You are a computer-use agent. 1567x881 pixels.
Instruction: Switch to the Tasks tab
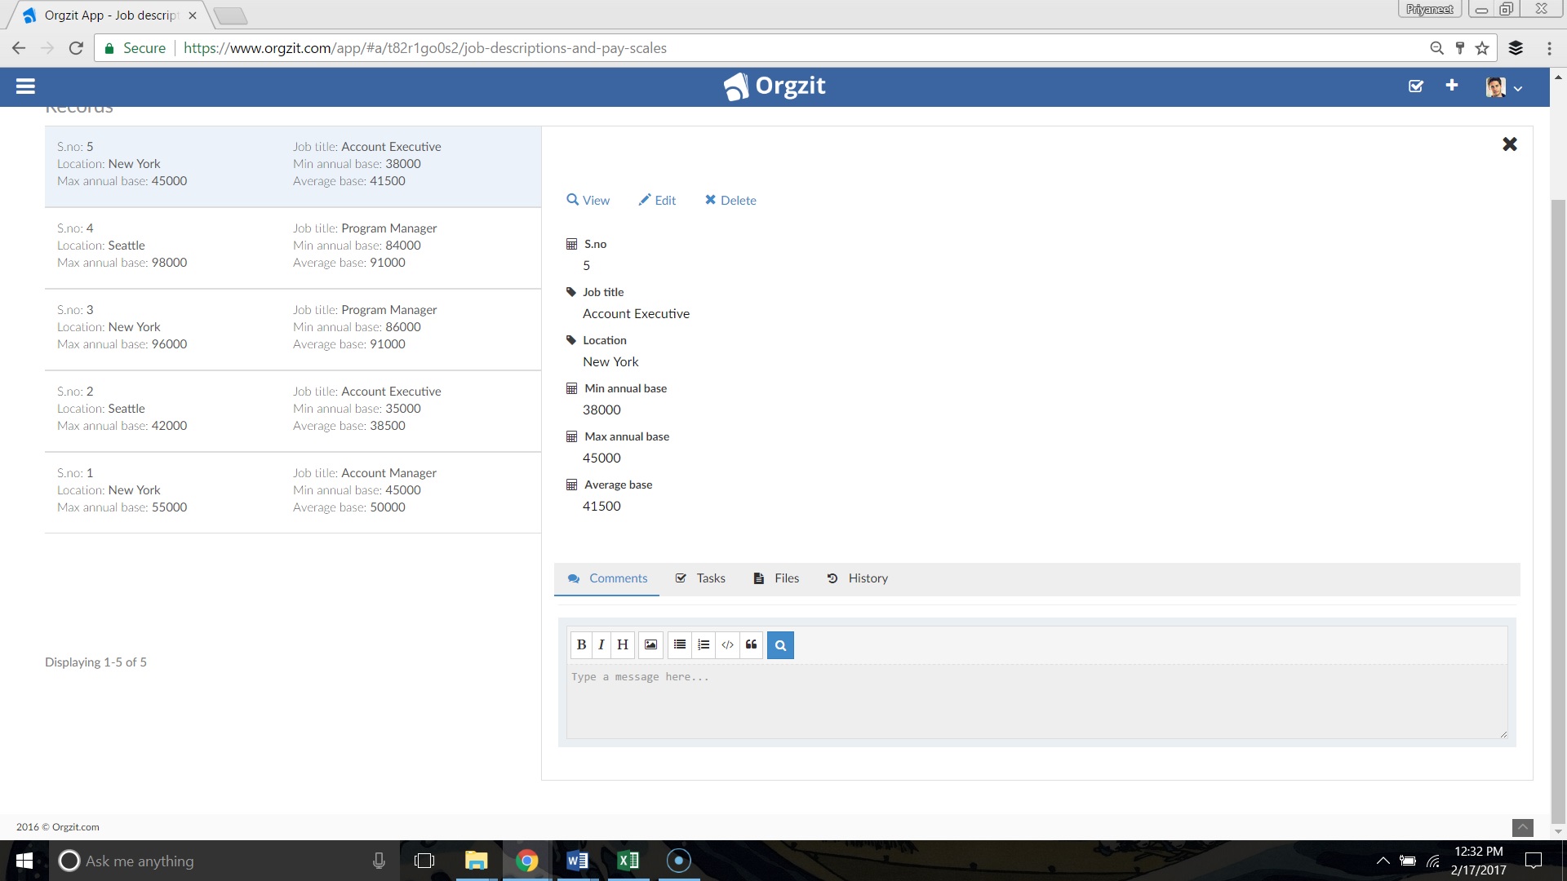(701, 578)
